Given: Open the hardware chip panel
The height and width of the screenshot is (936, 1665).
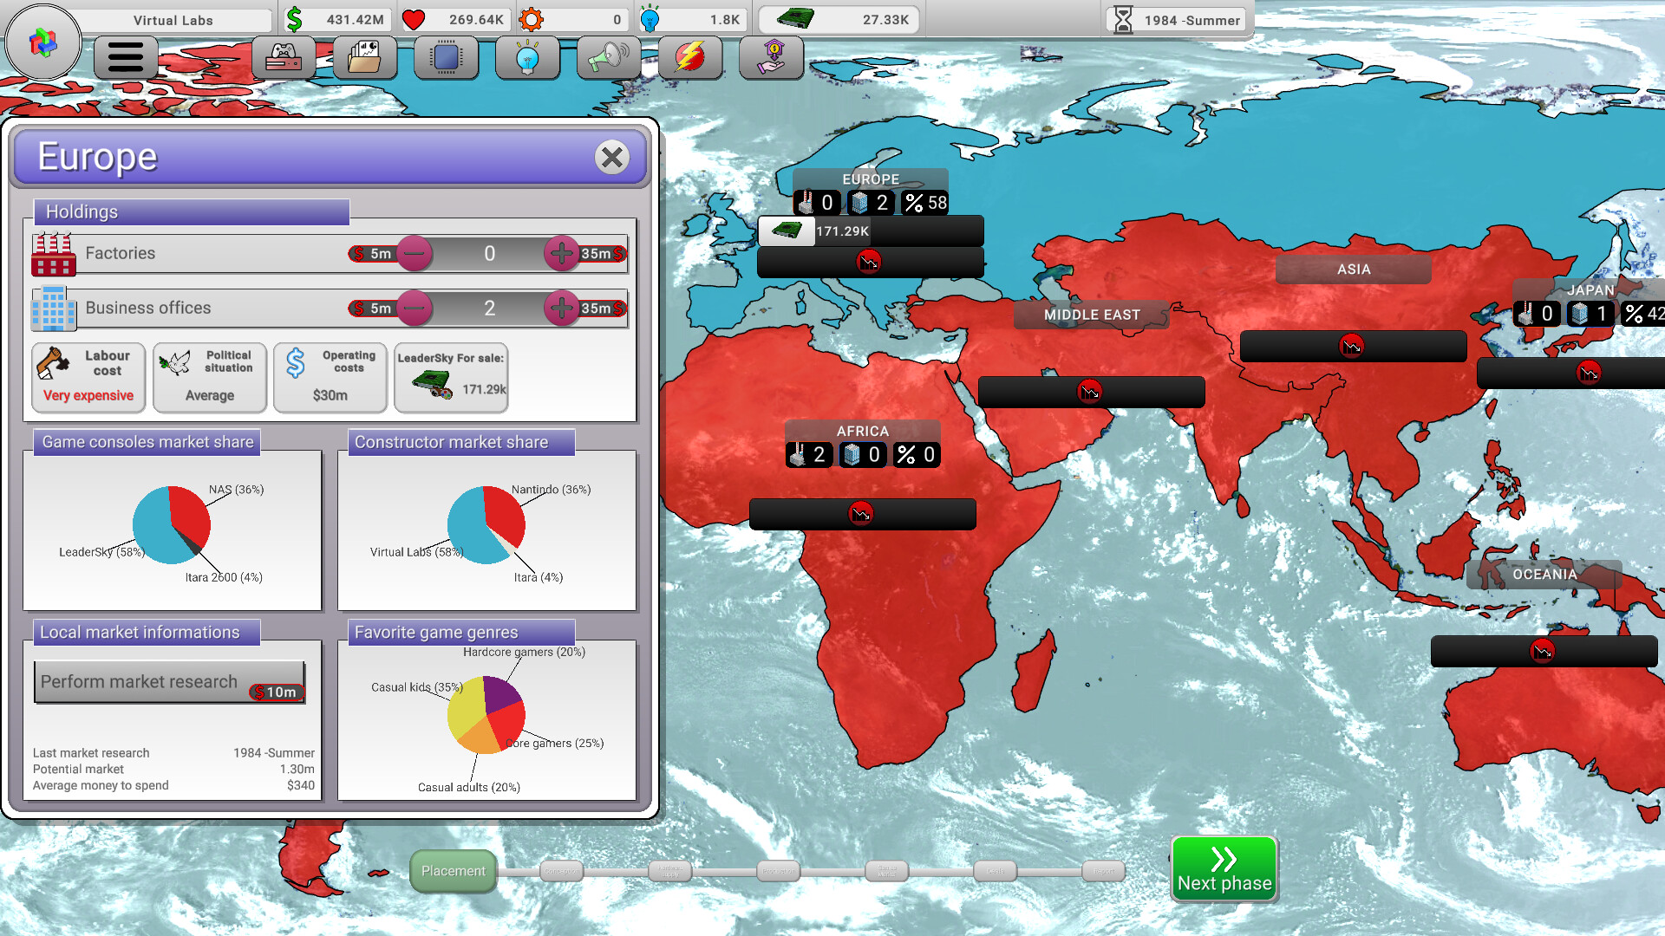Looking at the screenshot, I should (446, 57).
